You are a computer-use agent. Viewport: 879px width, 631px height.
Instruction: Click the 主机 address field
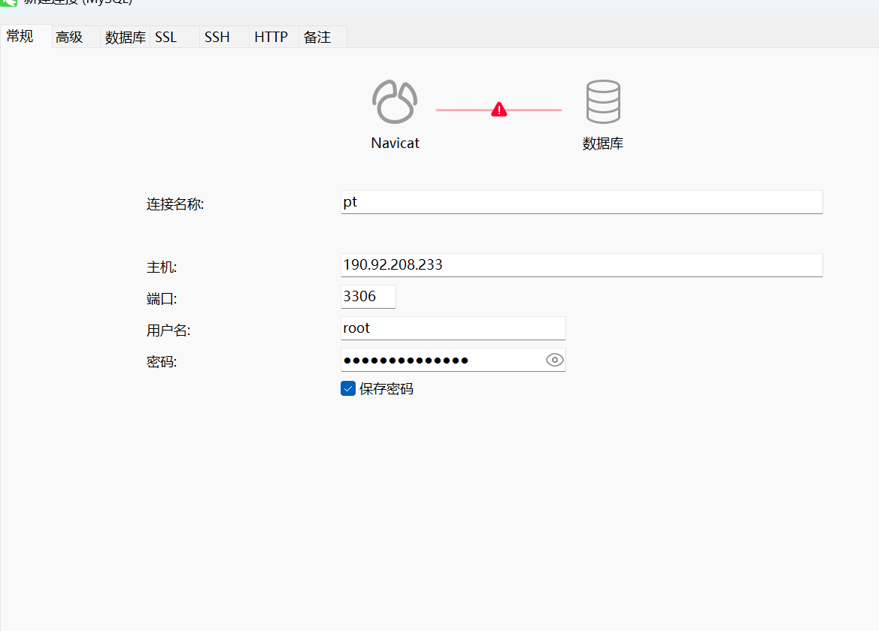(x=581, y=265)
